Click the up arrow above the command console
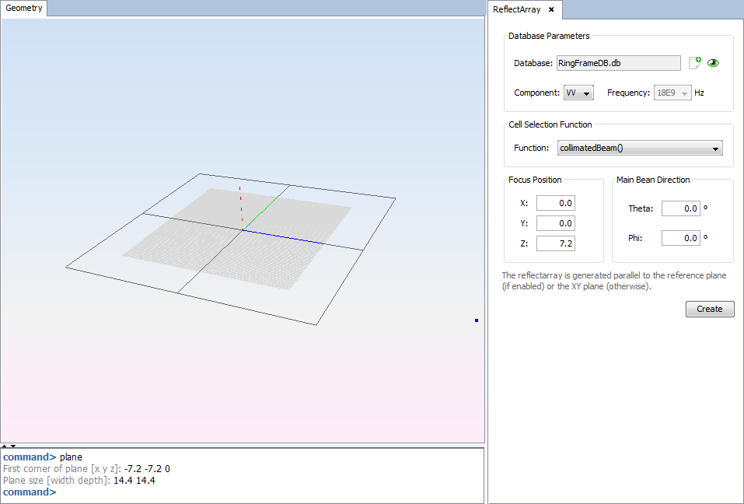This screenshot has height=504, width=744. 4,446
